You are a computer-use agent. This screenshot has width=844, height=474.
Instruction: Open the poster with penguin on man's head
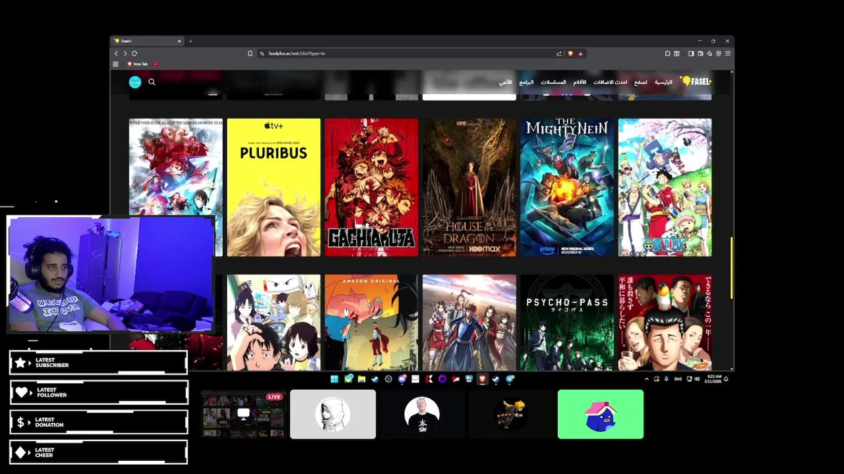[x=665, y=323]
